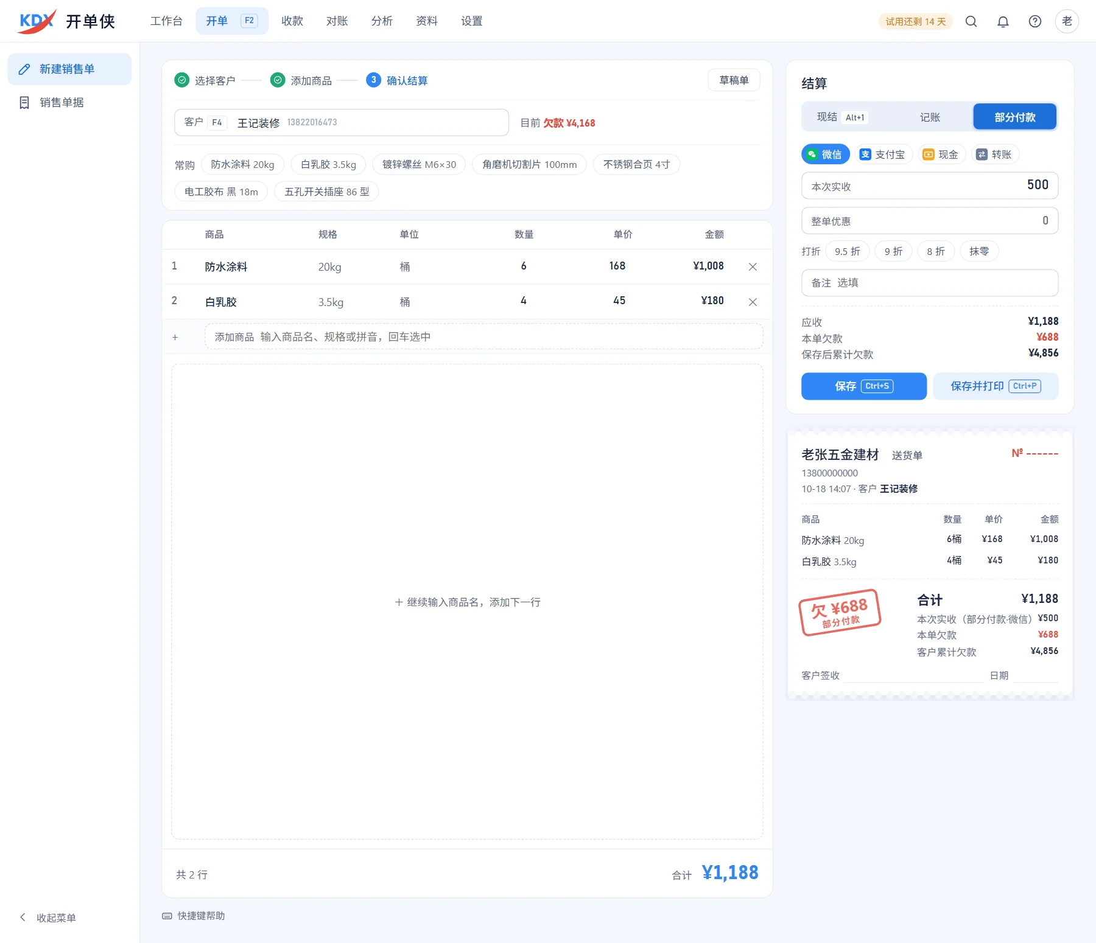The width and height of the screenshot is (1096, 943).
Task: Apply the 9.5 折 discount
Action: [x=847, y=251]
